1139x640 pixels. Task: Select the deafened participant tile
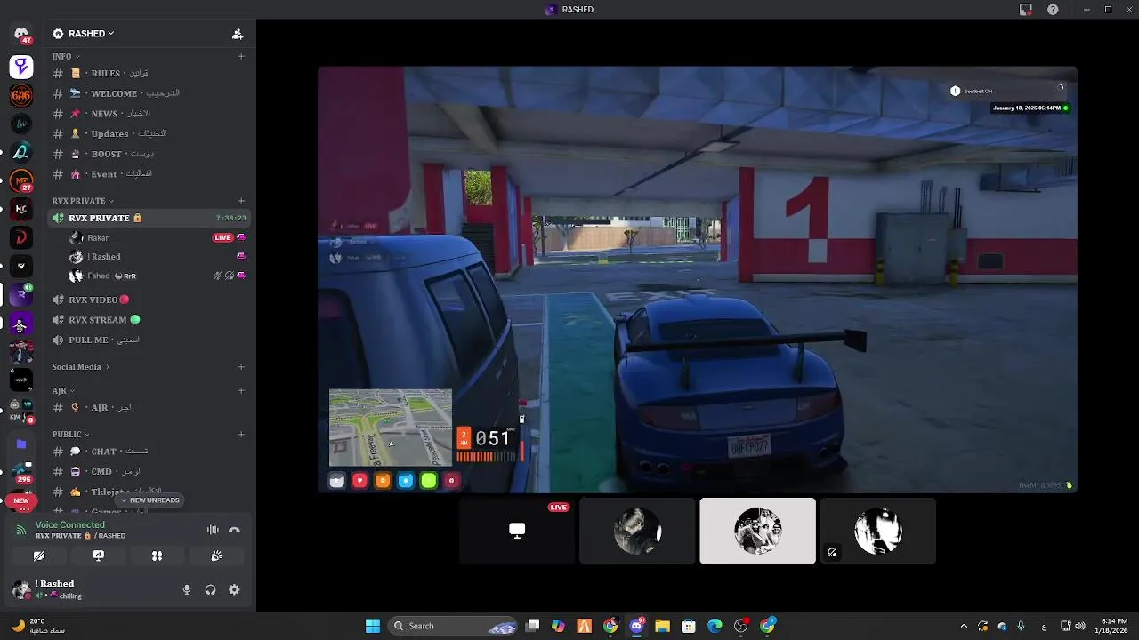877,531
